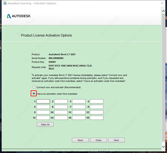
Task: Click the Autodesk Licensing title bar icon
Action: [x=5, y=3]
